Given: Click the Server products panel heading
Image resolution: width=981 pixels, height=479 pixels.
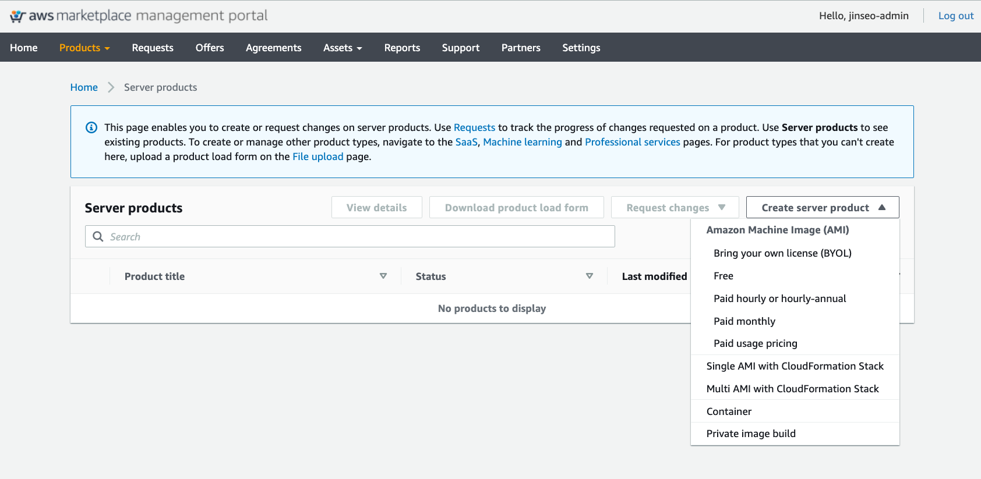Looking at the screenshot, I should tap(133, 208).
